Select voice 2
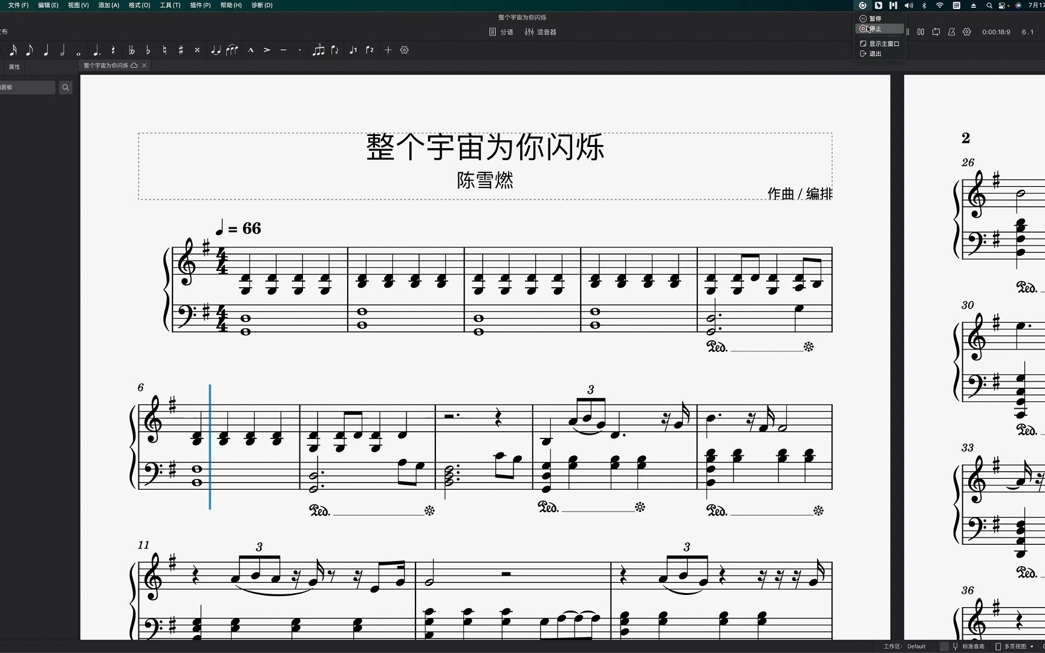 click(x=370, y=50)
